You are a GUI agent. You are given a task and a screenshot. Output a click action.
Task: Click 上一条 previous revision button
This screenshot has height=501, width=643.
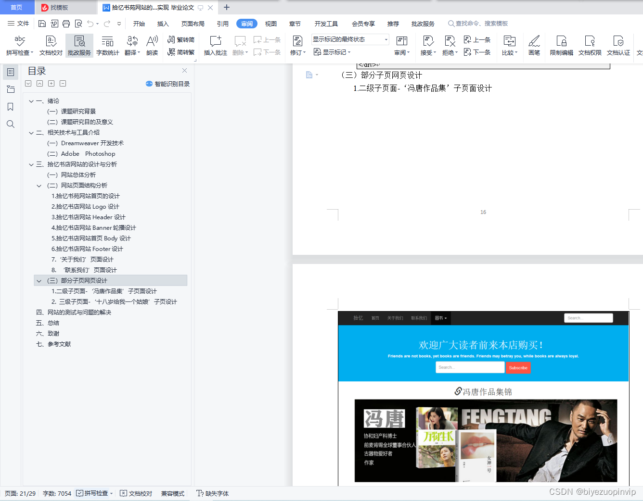coord(477,40)
